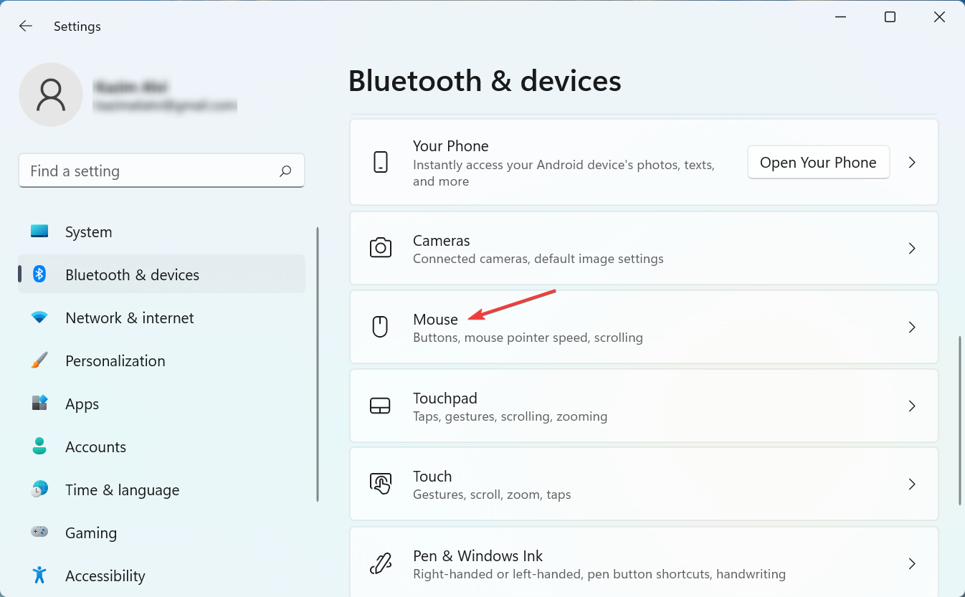Click the Open Your Phone button
Viewport: 965px width, 597px height.
click(818, 162)
